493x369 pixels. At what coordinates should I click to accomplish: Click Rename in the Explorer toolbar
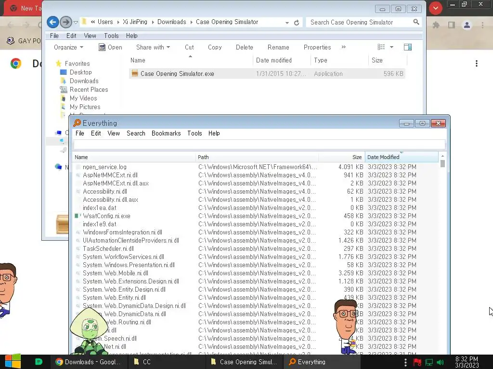pyautogui.click(x=278, y=47)
